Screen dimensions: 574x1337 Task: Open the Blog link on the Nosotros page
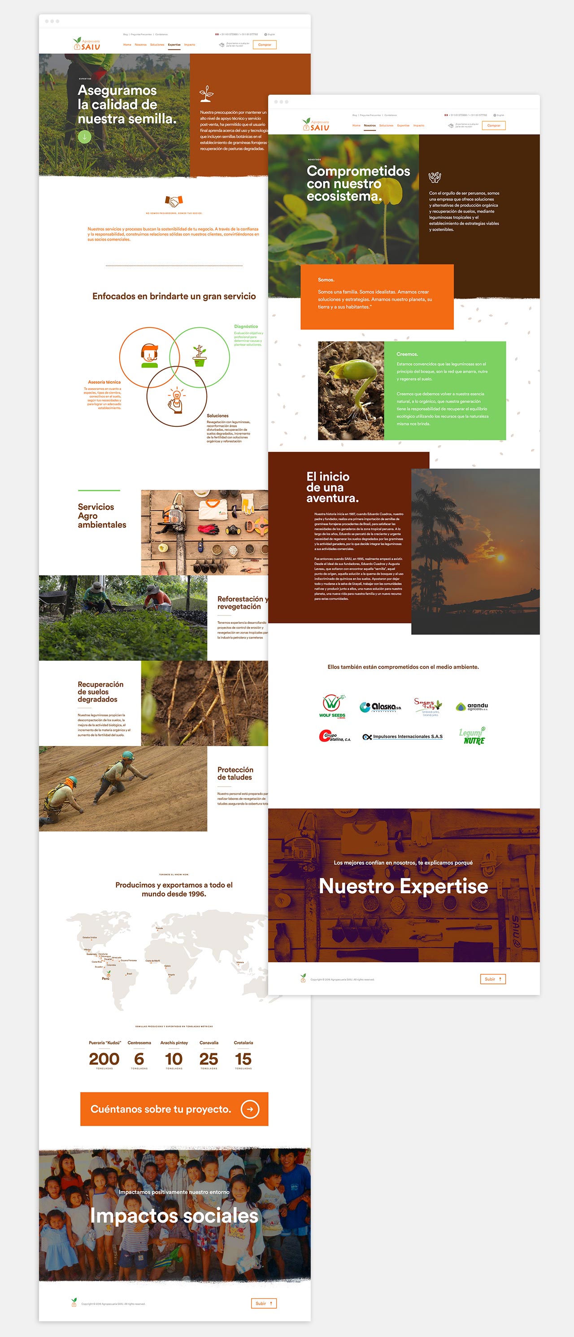point(355,115)
